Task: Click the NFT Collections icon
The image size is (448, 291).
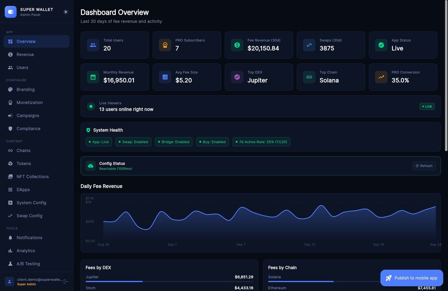Action: point(10,176)
